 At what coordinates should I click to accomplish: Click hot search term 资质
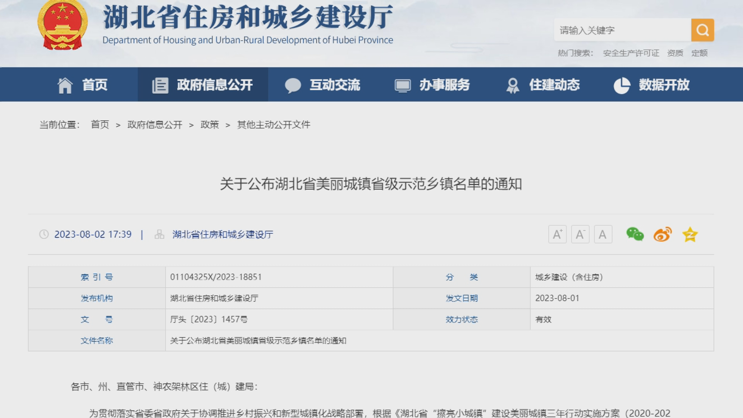[x=675, y=53]
